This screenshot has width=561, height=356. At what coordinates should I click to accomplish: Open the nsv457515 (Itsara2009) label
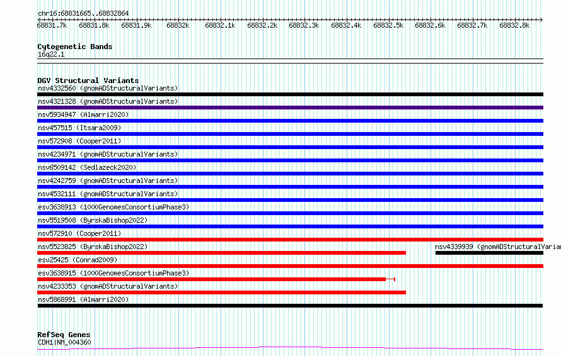coord(79,128)
